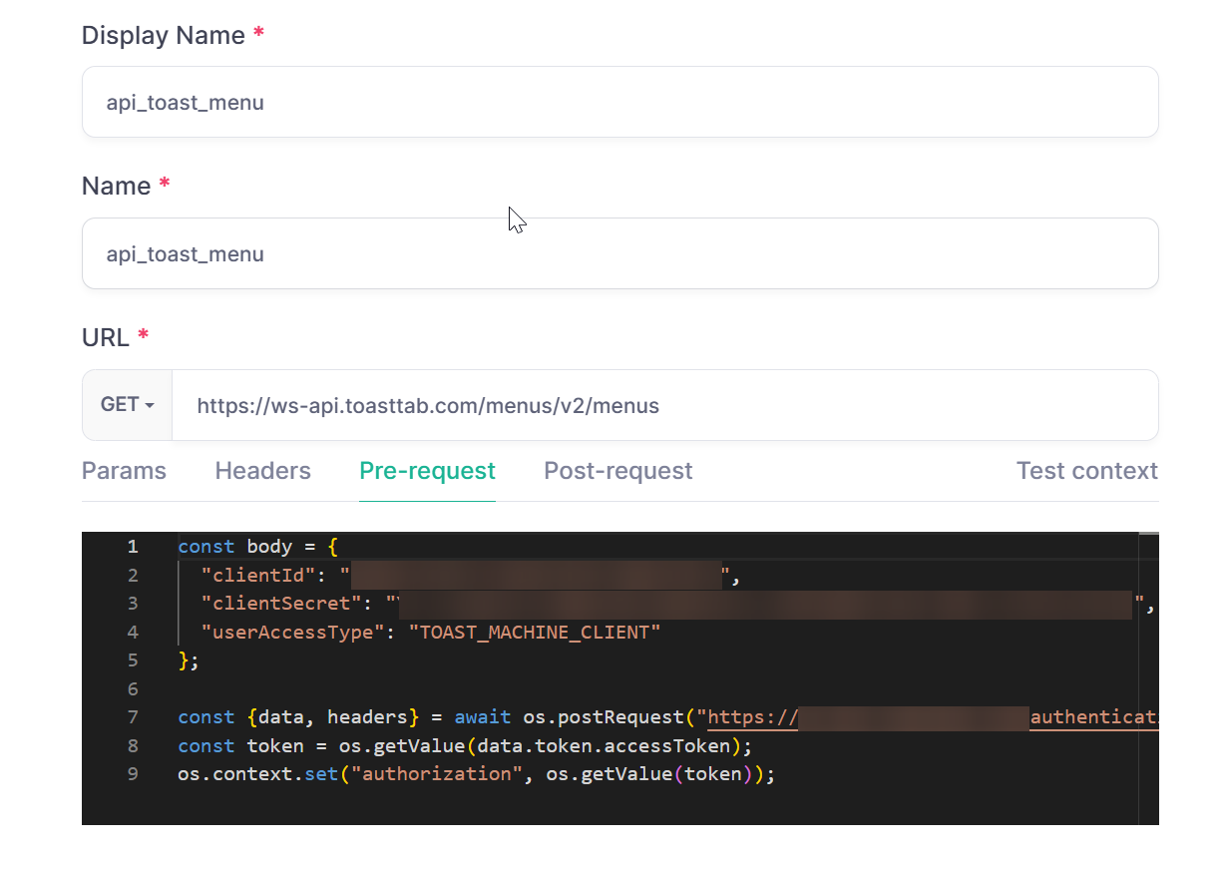
Task: Select the Pre-request tab
Action: (x=427, y=471)
